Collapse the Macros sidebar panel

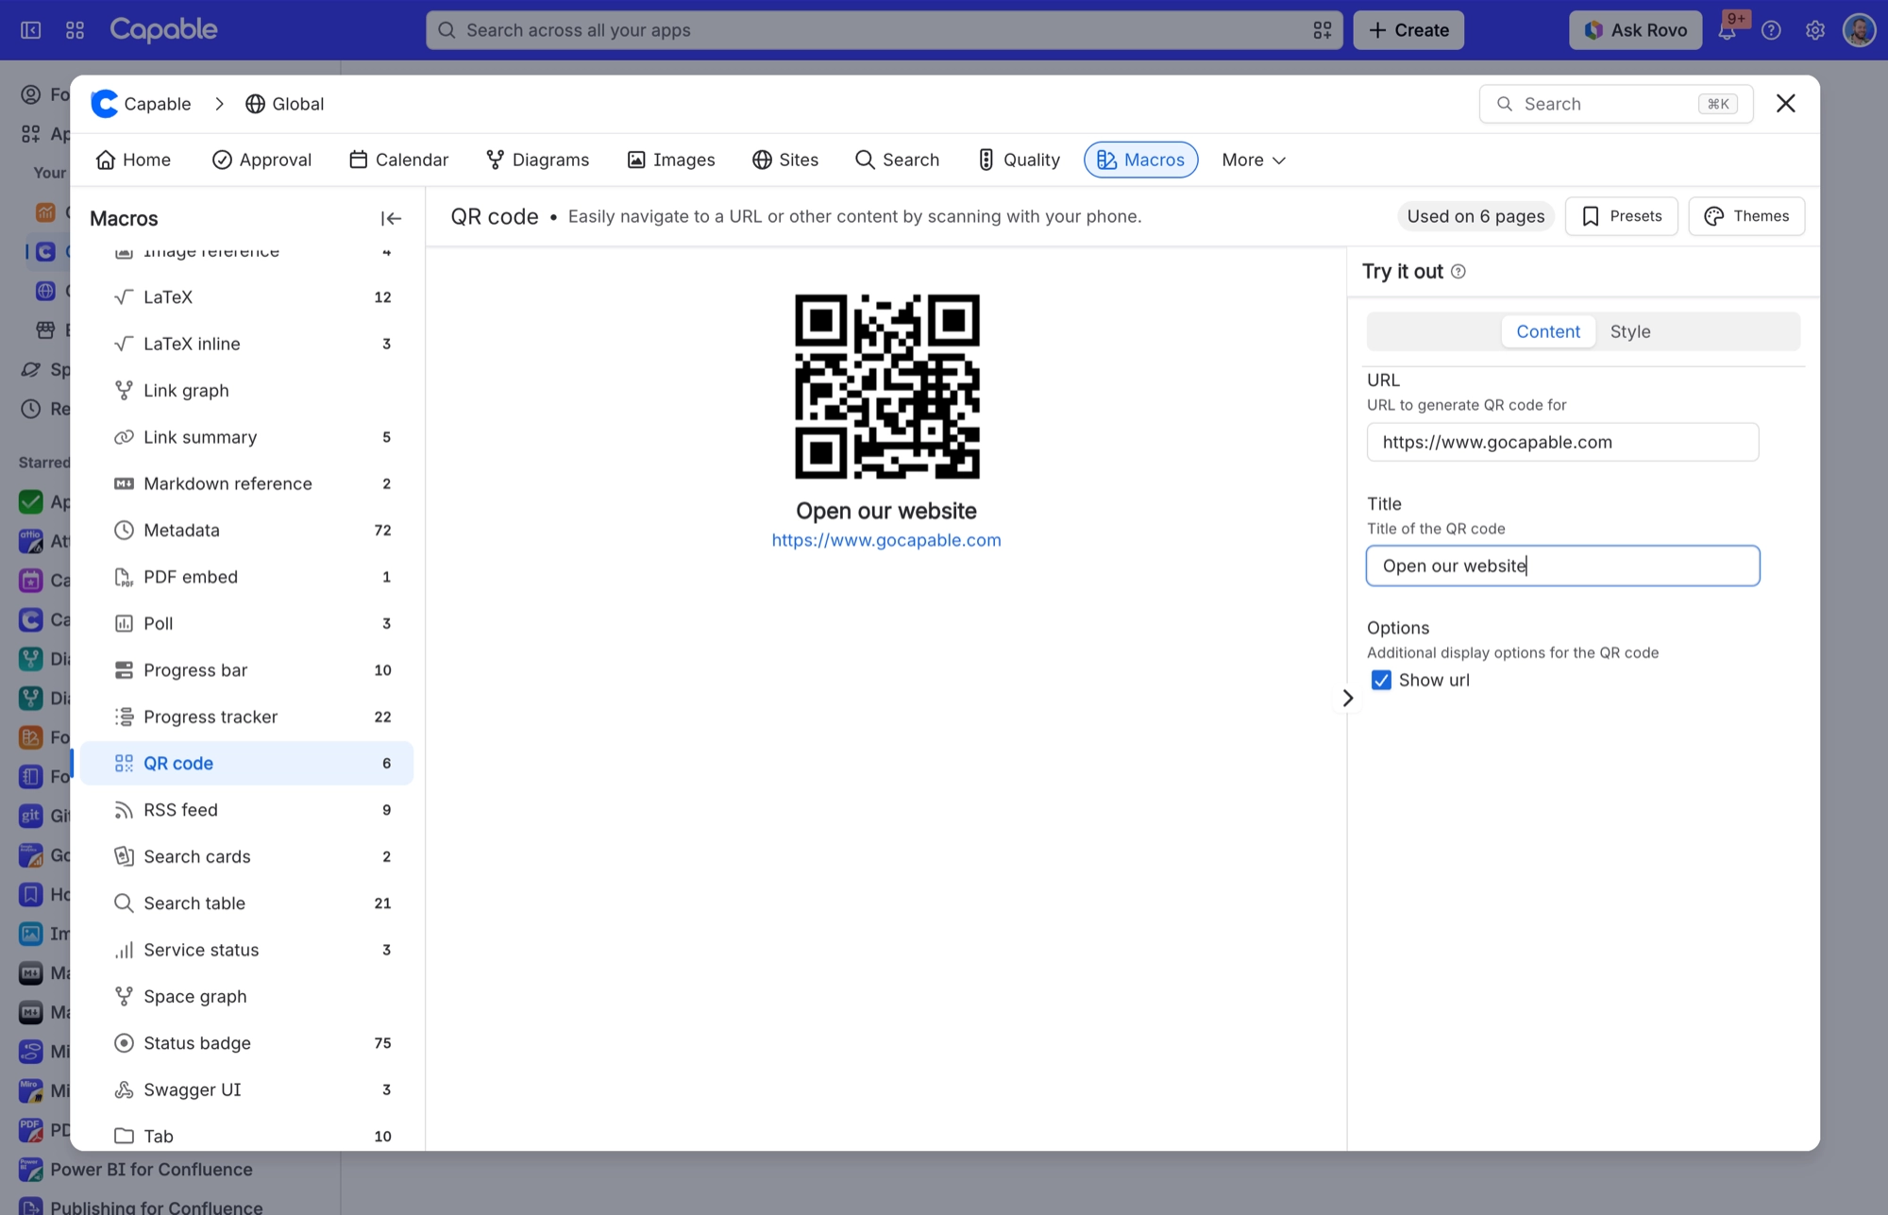point(391,218)
